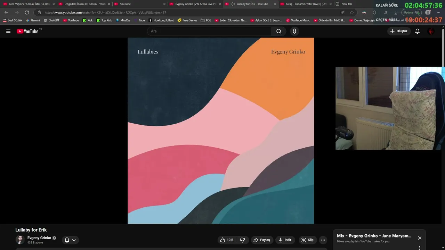Click the Lullabies album art video
This screenshot has height=250, width=445.
tap(221, 131)
